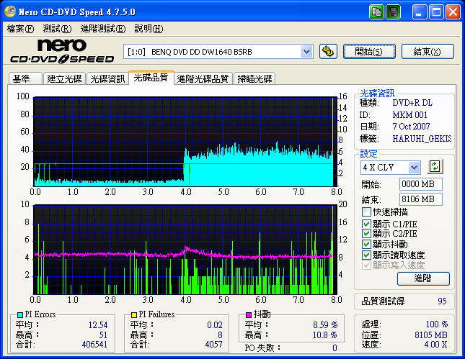The image size is (465, 359).
Task: Click PI Errors maximum 51
Action: (x=103, y=335)
